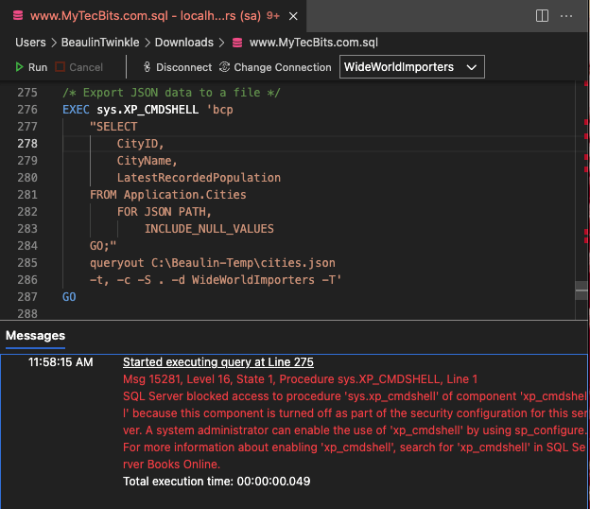The width and height of the screenshot is (590, 509).
Task: Expand the BeaulinTwinkle breadcrumb segment
Action: pyautogui.click(x=99, y=43)
